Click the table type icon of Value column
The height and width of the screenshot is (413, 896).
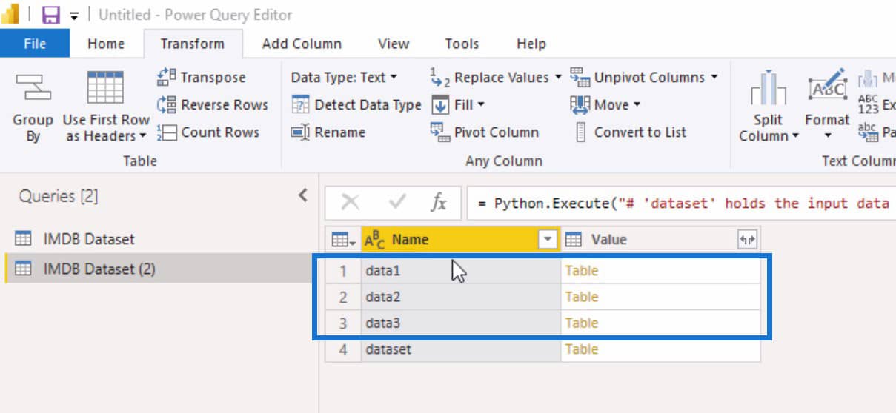(573, 239)
